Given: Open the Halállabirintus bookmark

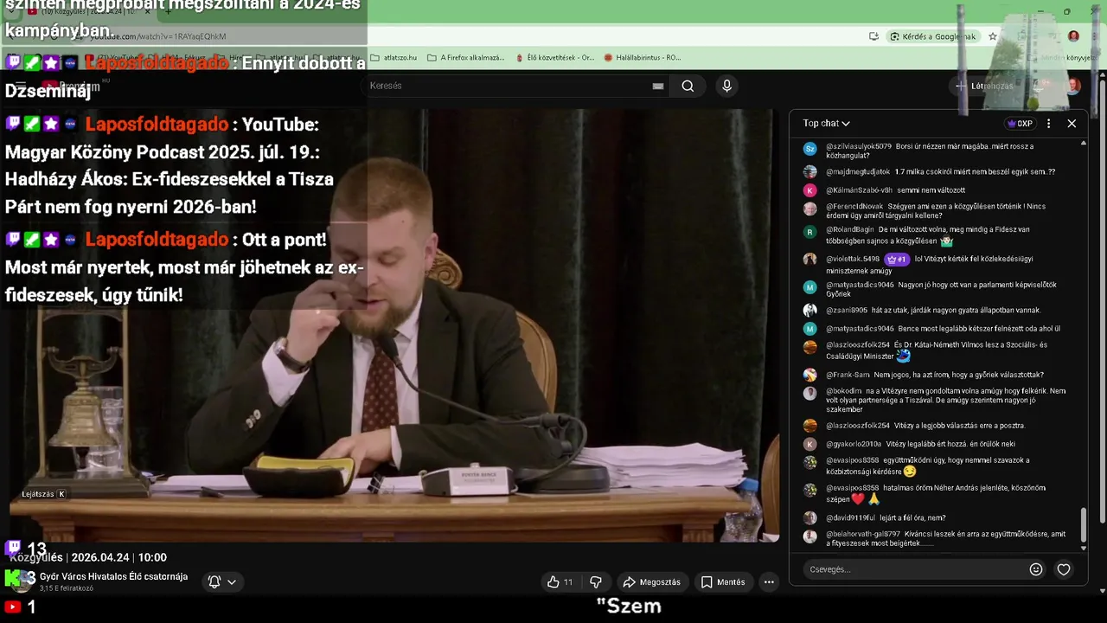Looking at the screenshot, I should pos(643,58).
